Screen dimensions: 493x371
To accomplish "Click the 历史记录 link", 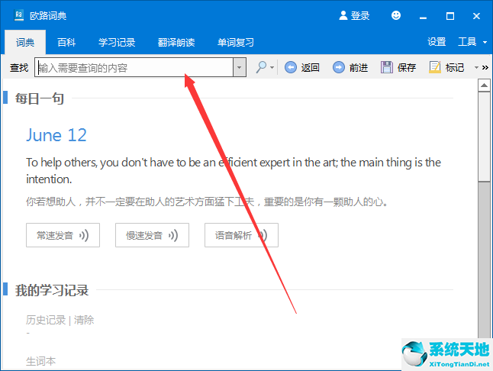I will click(46, 320).
